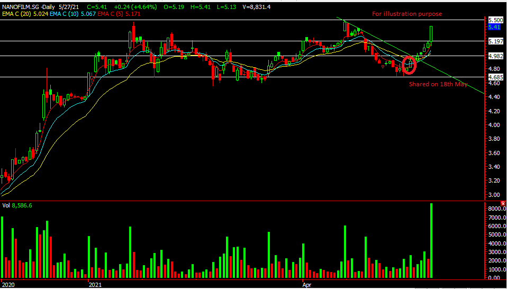Click the 4.80 price axis label

pyautogui.click(x=495, y=69)
